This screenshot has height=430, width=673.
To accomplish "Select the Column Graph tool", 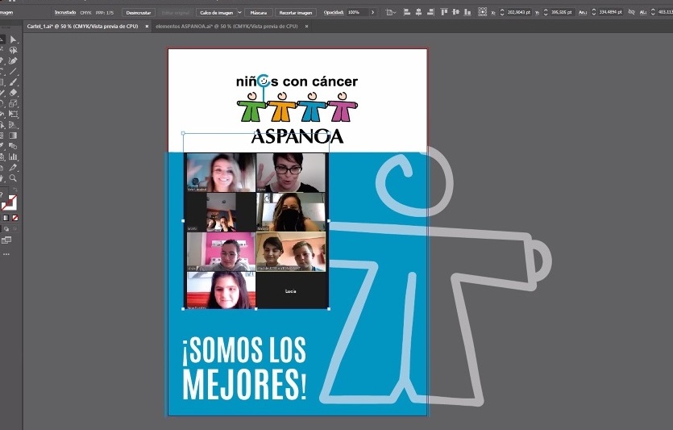I will [14, 157].
